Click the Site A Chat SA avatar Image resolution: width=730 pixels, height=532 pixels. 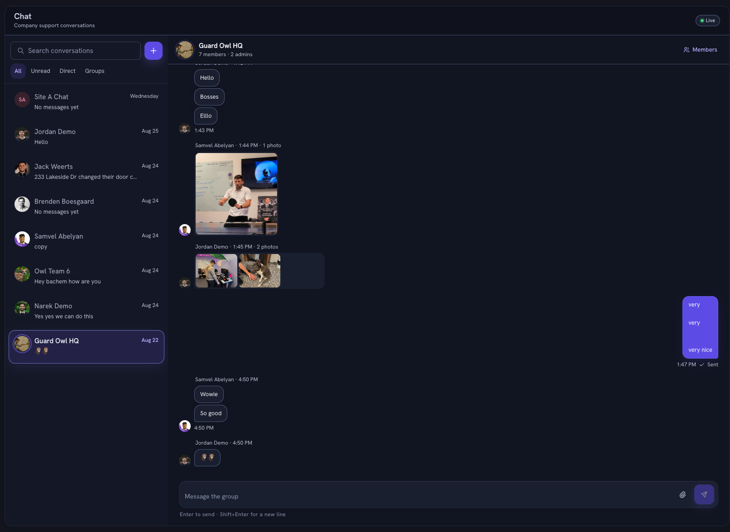[x=22, y=100]
